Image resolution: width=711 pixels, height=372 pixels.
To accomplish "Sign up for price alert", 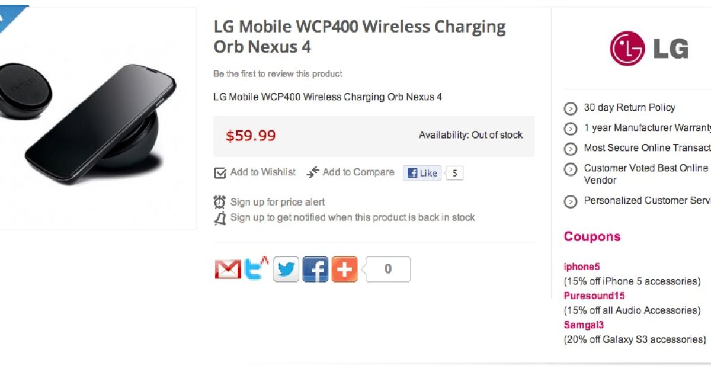I will point(277,202).
